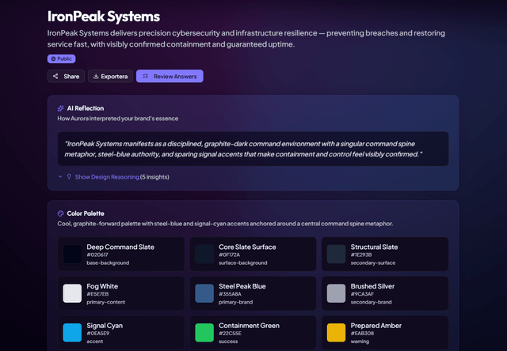Click the share icon in the Share button

(x=55, y=77)
